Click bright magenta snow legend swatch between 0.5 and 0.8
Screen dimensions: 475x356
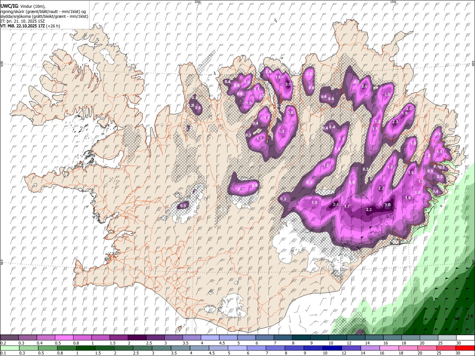(x=64, y=338)
